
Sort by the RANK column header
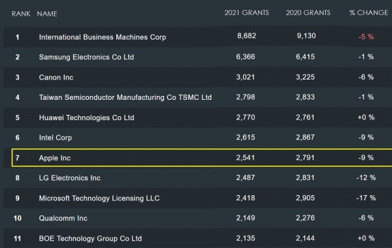point(21,14)
